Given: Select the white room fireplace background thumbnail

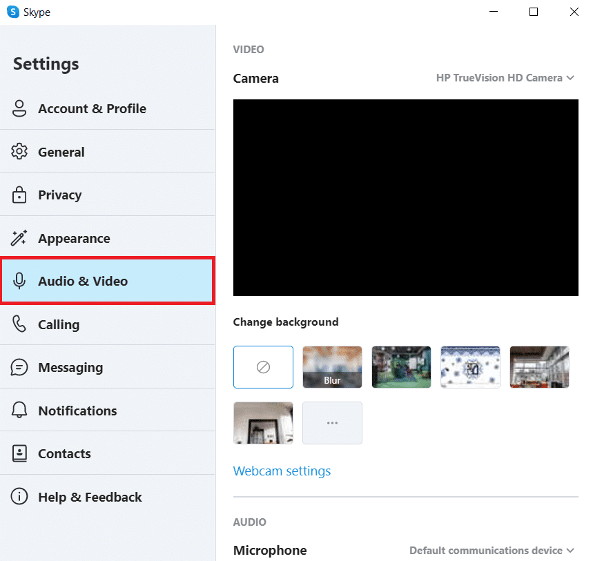Looking at the screenshot, I should (263, 423).
